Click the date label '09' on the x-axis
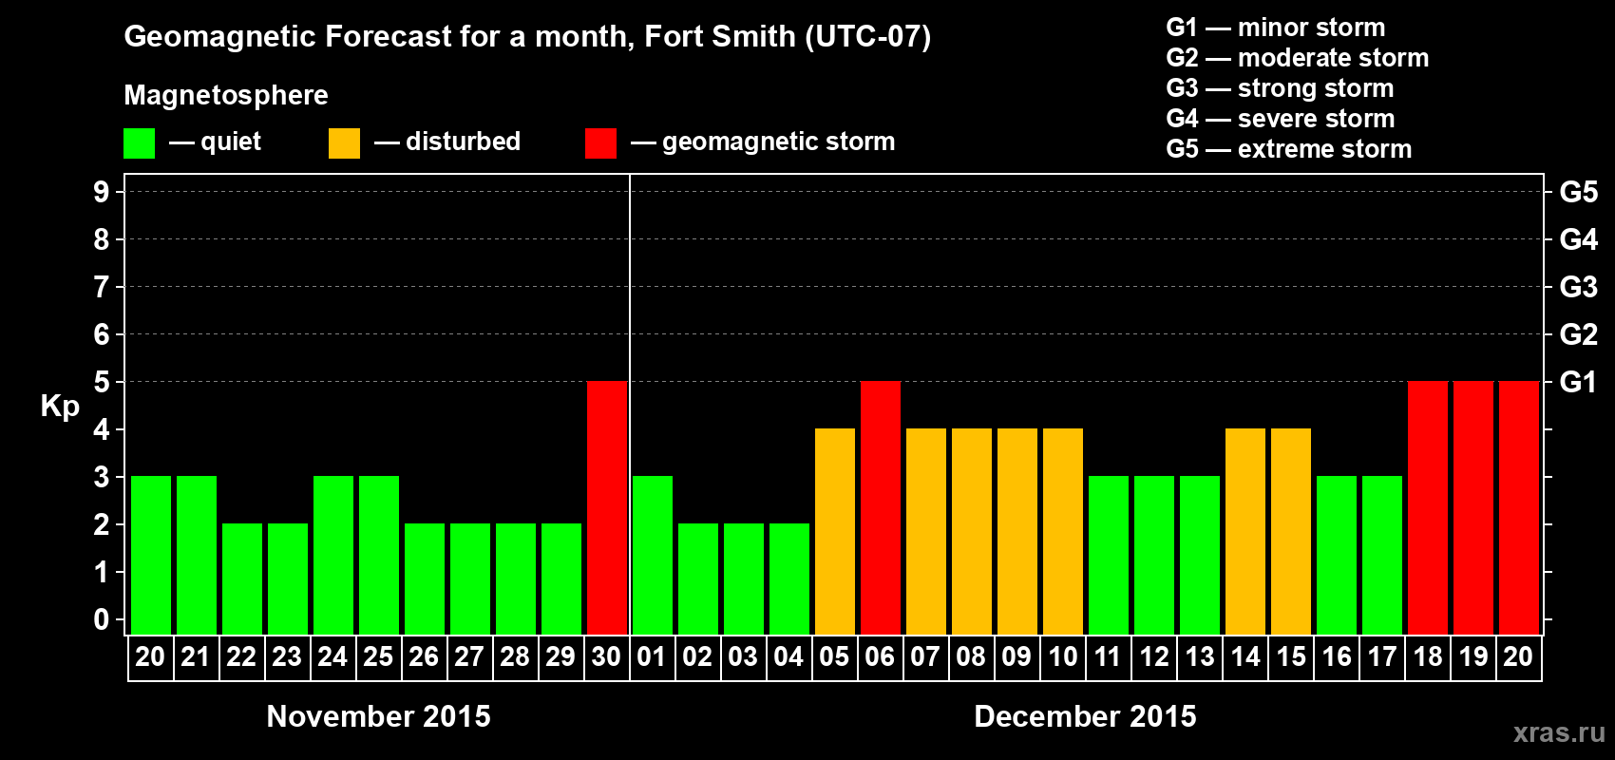Screen dimensions: 1615x760 [x=1016, y=657]
